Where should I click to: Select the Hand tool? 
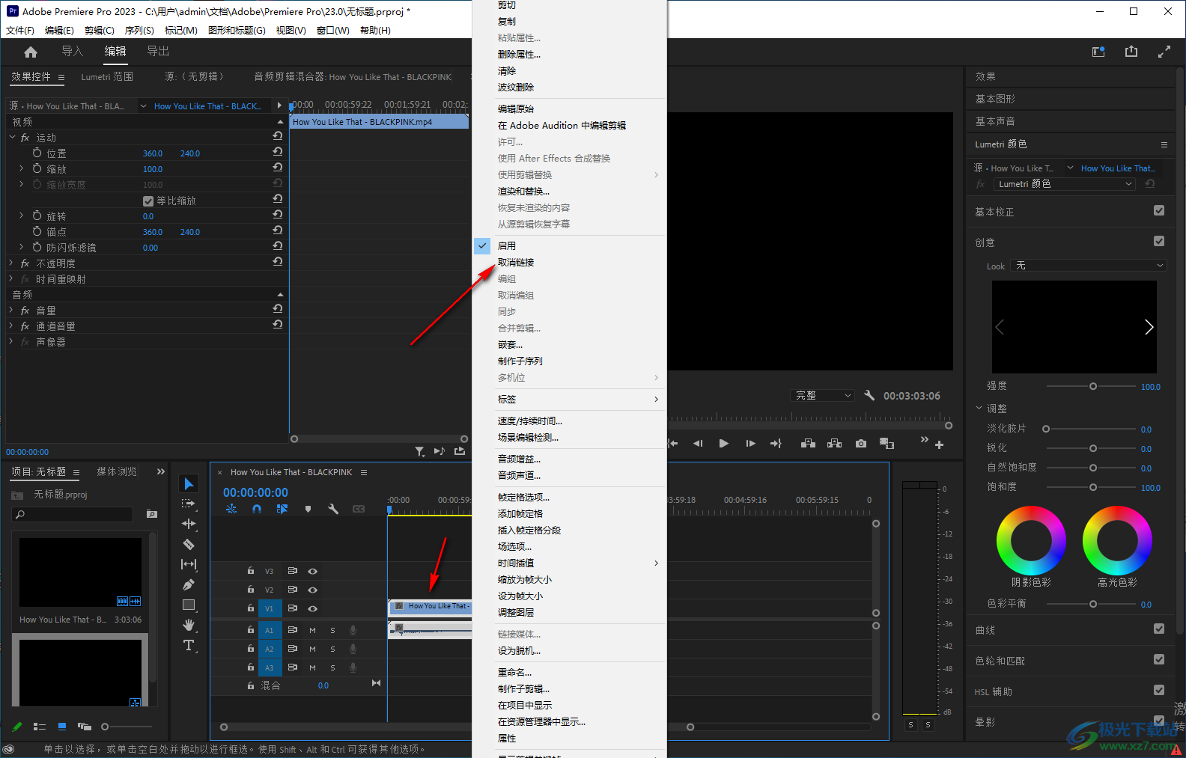(189, 625)
